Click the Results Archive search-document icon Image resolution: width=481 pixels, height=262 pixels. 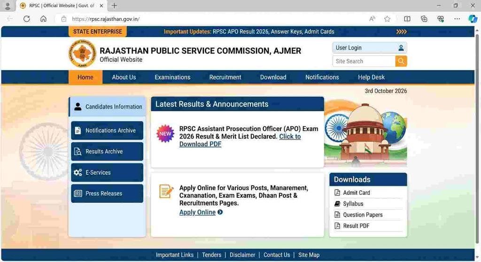click(x=78, y=151)
